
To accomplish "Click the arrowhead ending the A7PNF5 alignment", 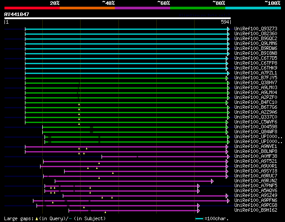I will pyautogui.click(x=199, y=186).
